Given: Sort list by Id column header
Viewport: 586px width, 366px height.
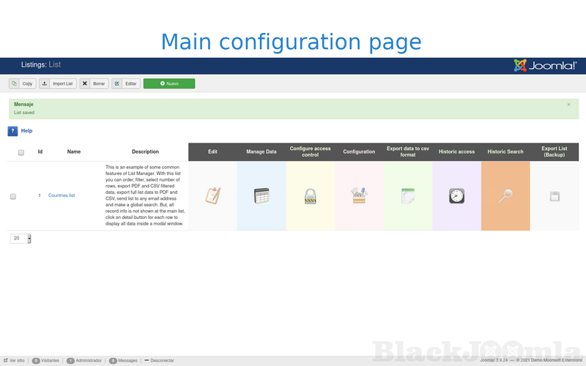Looking at the screenshot, I should [x=40, y=152].
